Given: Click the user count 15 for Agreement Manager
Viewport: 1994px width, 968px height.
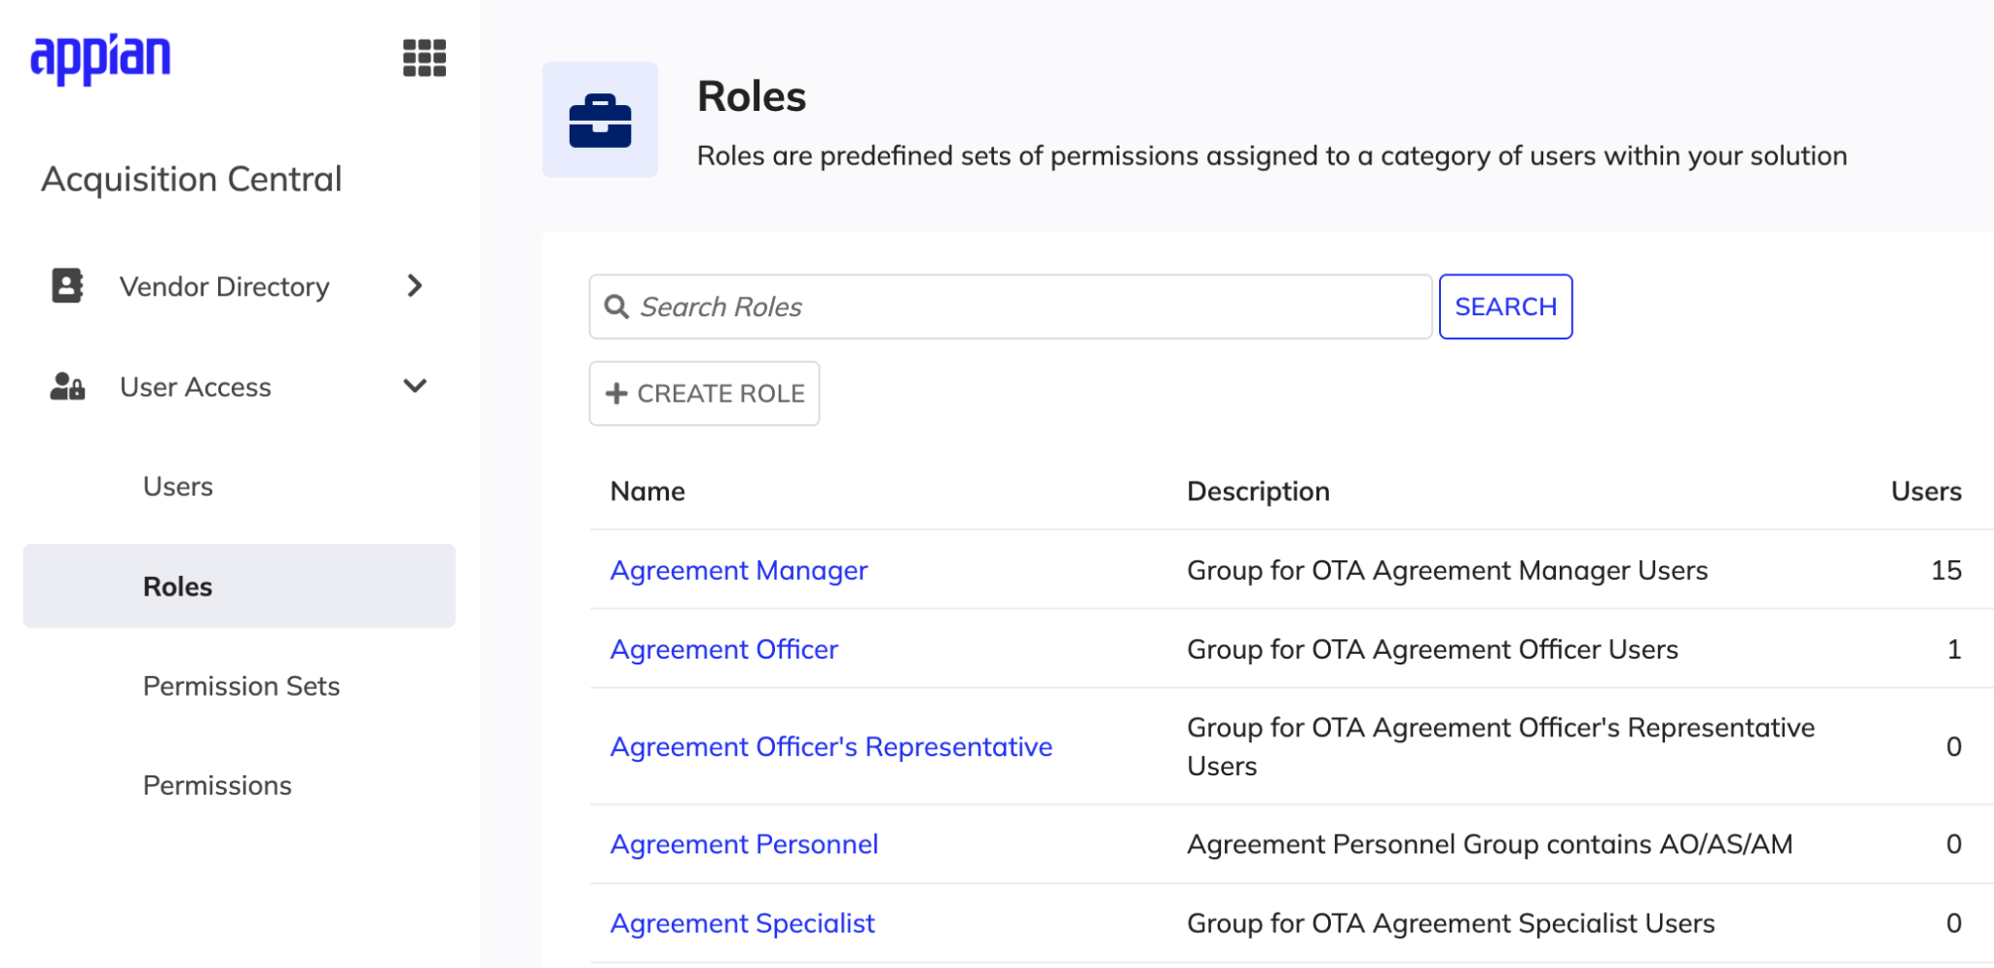Looking at the screenshot, I should pos(1946,570).
